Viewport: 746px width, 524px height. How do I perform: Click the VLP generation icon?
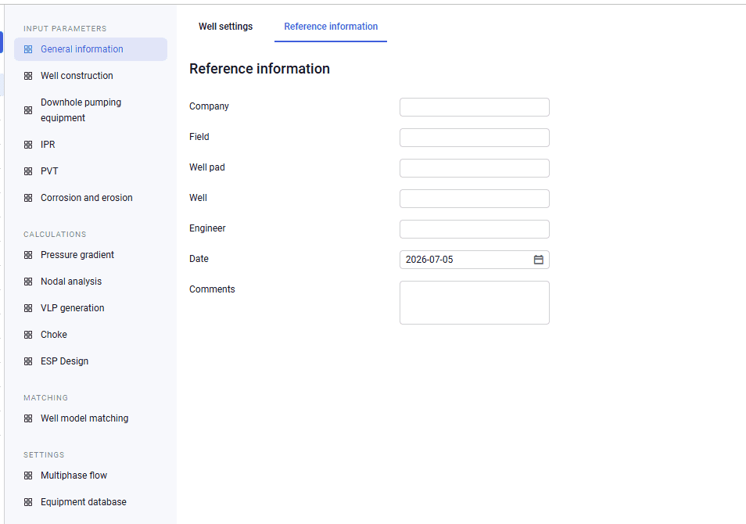[28, 308]
